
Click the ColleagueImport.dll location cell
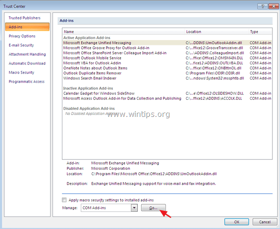tap(215, 53)
